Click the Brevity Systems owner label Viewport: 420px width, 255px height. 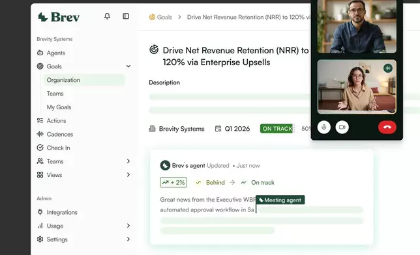click(181, 129)
